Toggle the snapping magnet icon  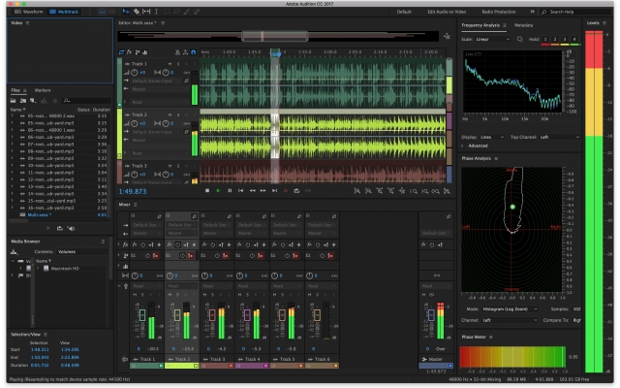[x=194, y=52]
